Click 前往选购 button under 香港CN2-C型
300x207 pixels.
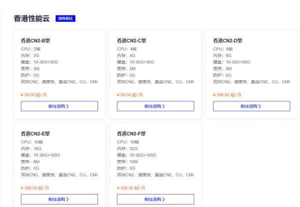155,106
